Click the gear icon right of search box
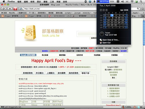Screen dimensions: 145x109 pyautogui.click(x=143, y=9)
